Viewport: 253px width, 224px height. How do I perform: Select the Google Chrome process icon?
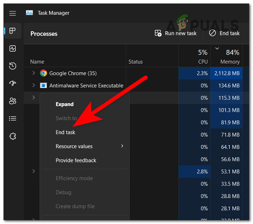click(x=43, y=73)
